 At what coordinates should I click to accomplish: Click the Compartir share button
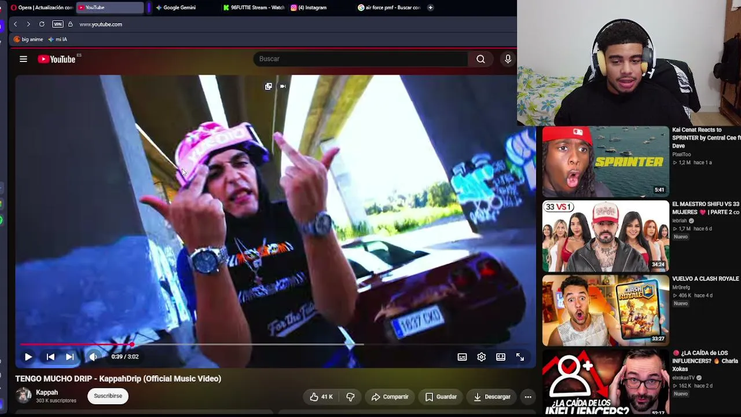390,397
